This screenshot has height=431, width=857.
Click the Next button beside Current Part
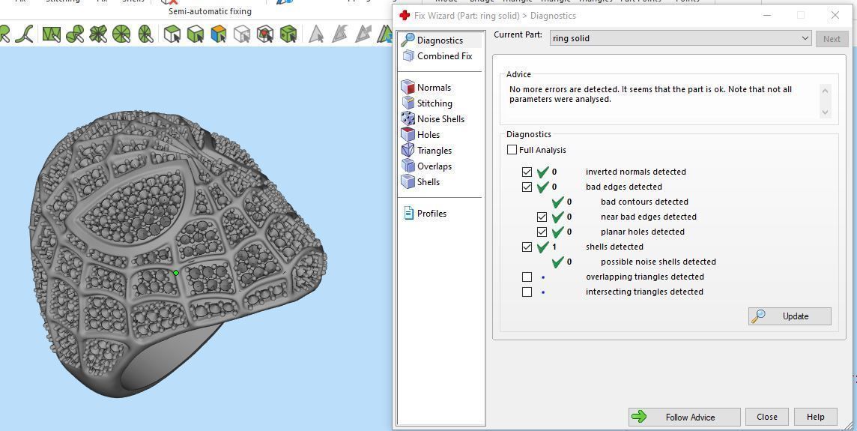[x=832, y=39]
